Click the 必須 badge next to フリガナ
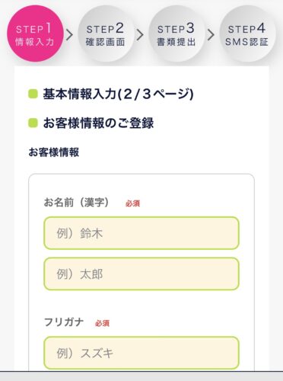This screenshot has width=283, height=381. click(102, 323)
